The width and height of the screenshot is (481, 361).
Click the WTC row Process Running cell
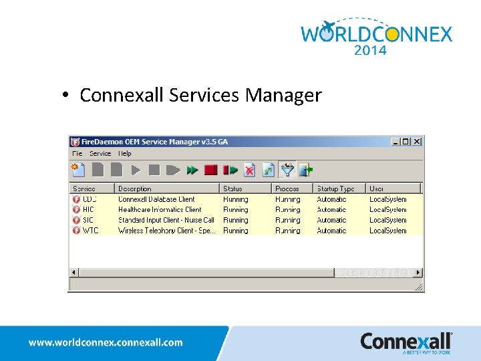tap(288, 231)
